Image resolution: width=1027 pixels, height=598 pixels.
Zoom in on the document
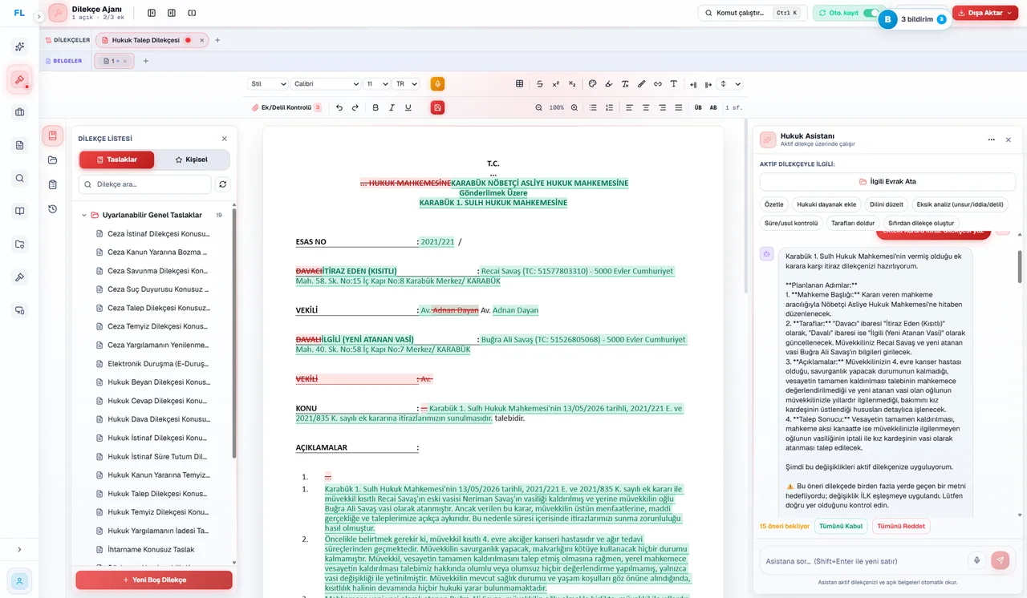click(575, 107)
